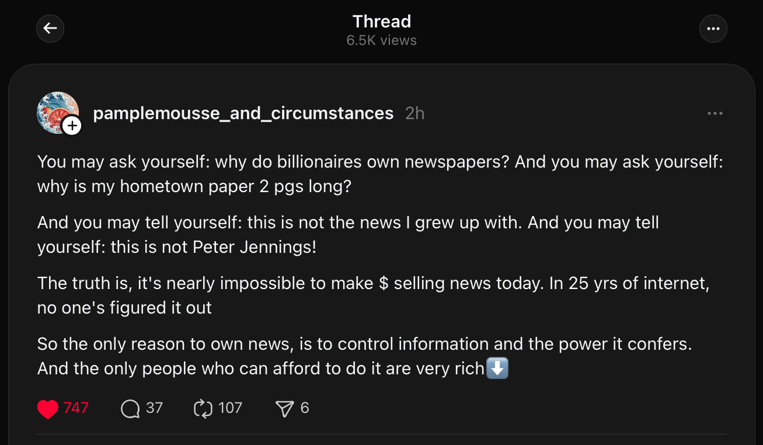Unlike the post with the red heart
Image resolution: width=763 pixels, height=445 pixels.
point(47,408)
